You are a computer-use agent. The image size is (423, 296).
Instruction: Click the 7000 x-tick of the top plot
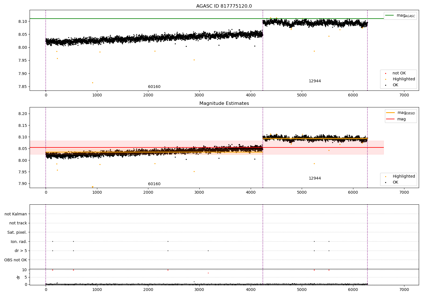click(x=404, y=95)
